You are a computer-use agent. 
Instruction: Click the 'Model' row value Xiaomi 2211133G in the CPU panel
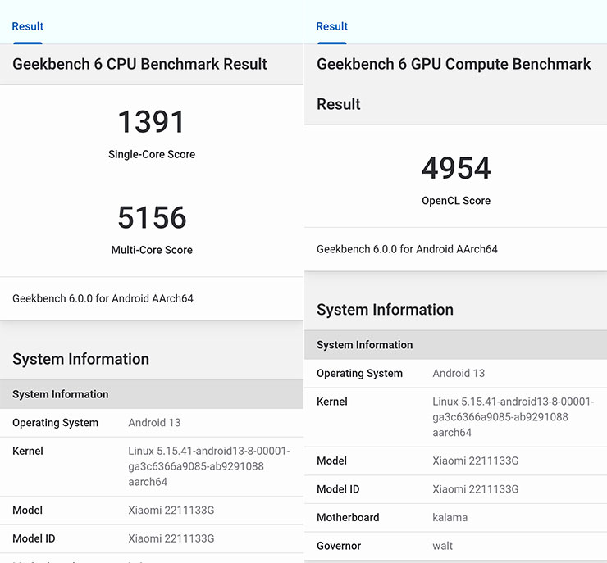coord(171,510)
